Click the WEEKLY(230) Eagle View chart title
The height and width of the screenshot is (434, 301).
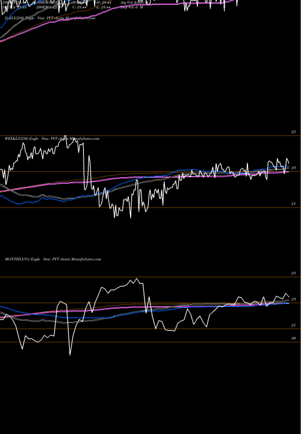click(52, 139)
